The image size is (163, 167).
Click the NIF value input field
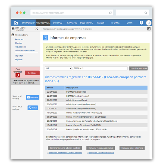click(x=100, y=68)
